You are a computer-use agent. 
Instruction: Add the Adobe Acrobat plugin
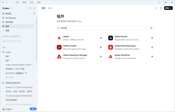click(101, 47)
